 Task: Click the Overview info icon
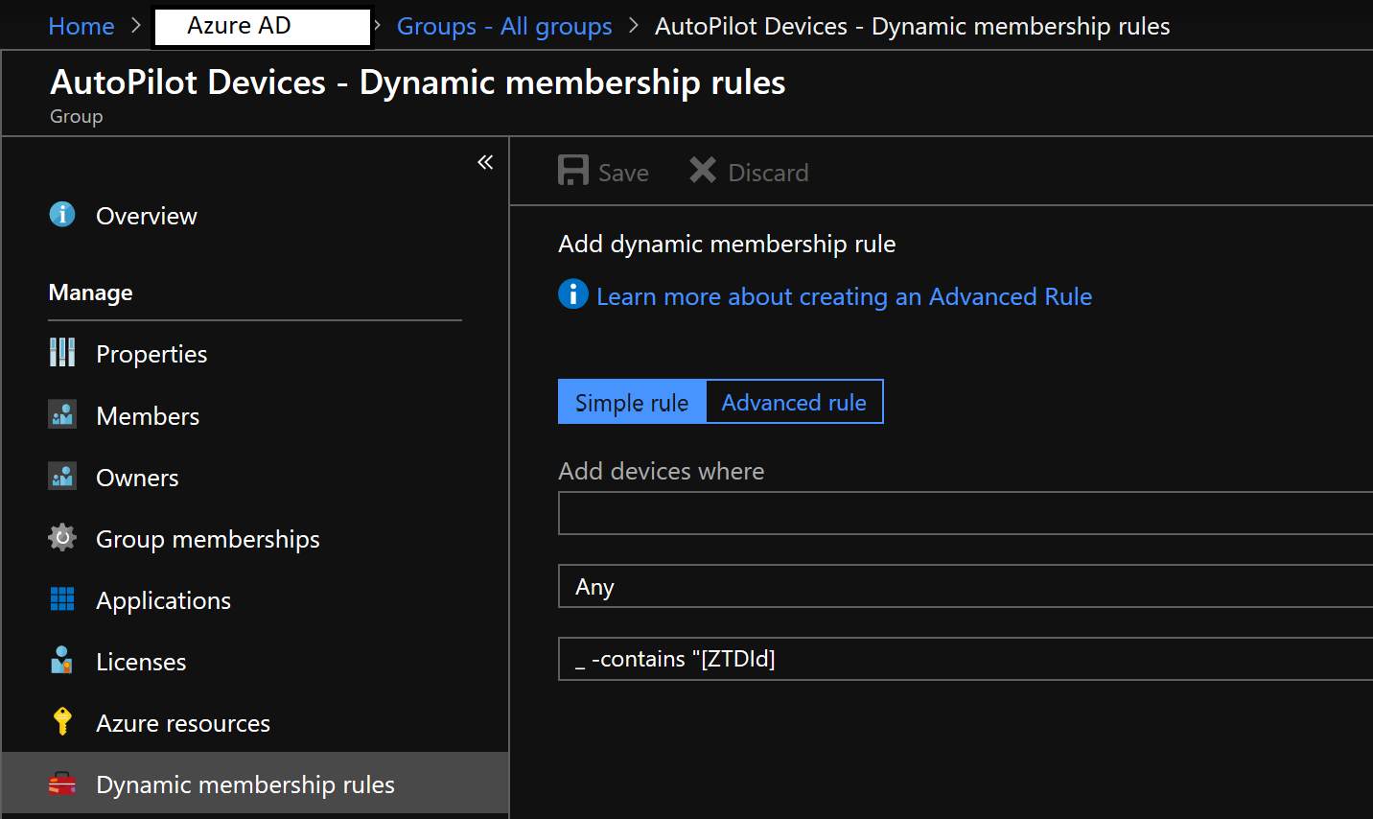click(x=62, y=214)
